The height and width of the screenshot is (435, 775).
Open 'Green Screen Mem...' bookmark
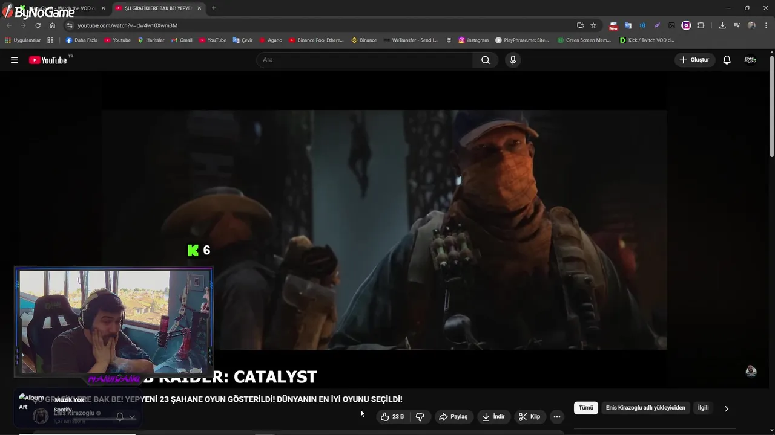point(584,40)
